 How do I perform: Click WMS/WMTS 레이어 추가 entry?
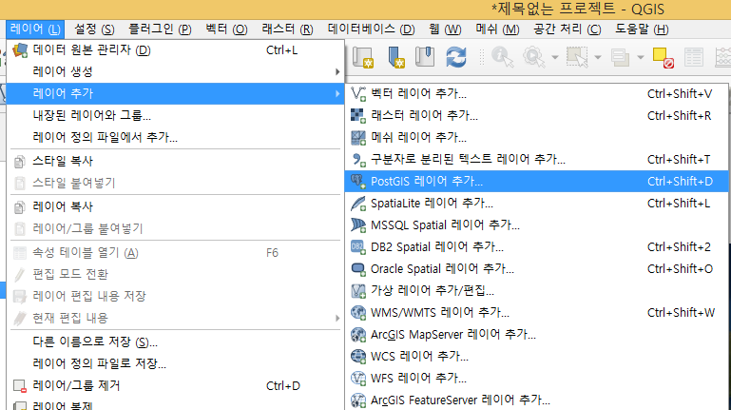pyautogui.click(x=537, y=313)
